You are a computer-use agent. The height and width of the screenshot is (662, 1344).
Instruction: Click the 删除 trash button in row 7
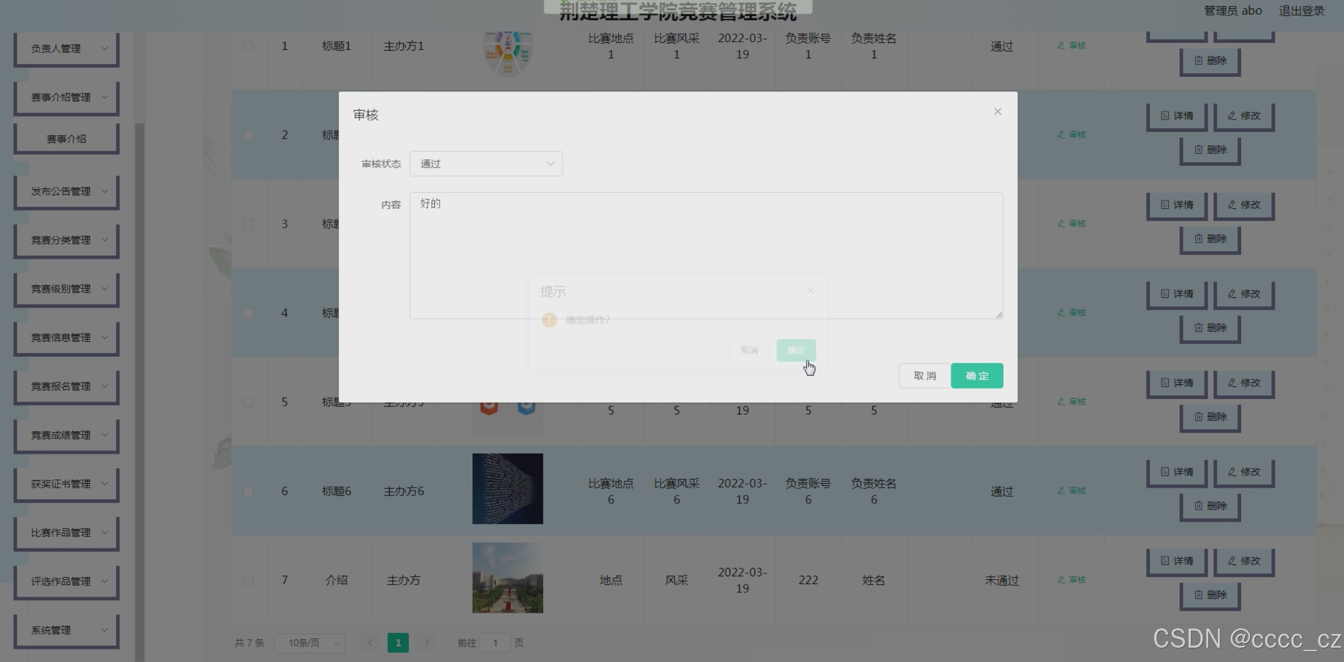coord(1210,595)
